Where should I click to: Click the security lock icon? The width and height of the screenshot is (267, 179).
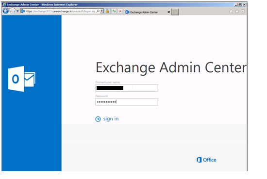107,11
